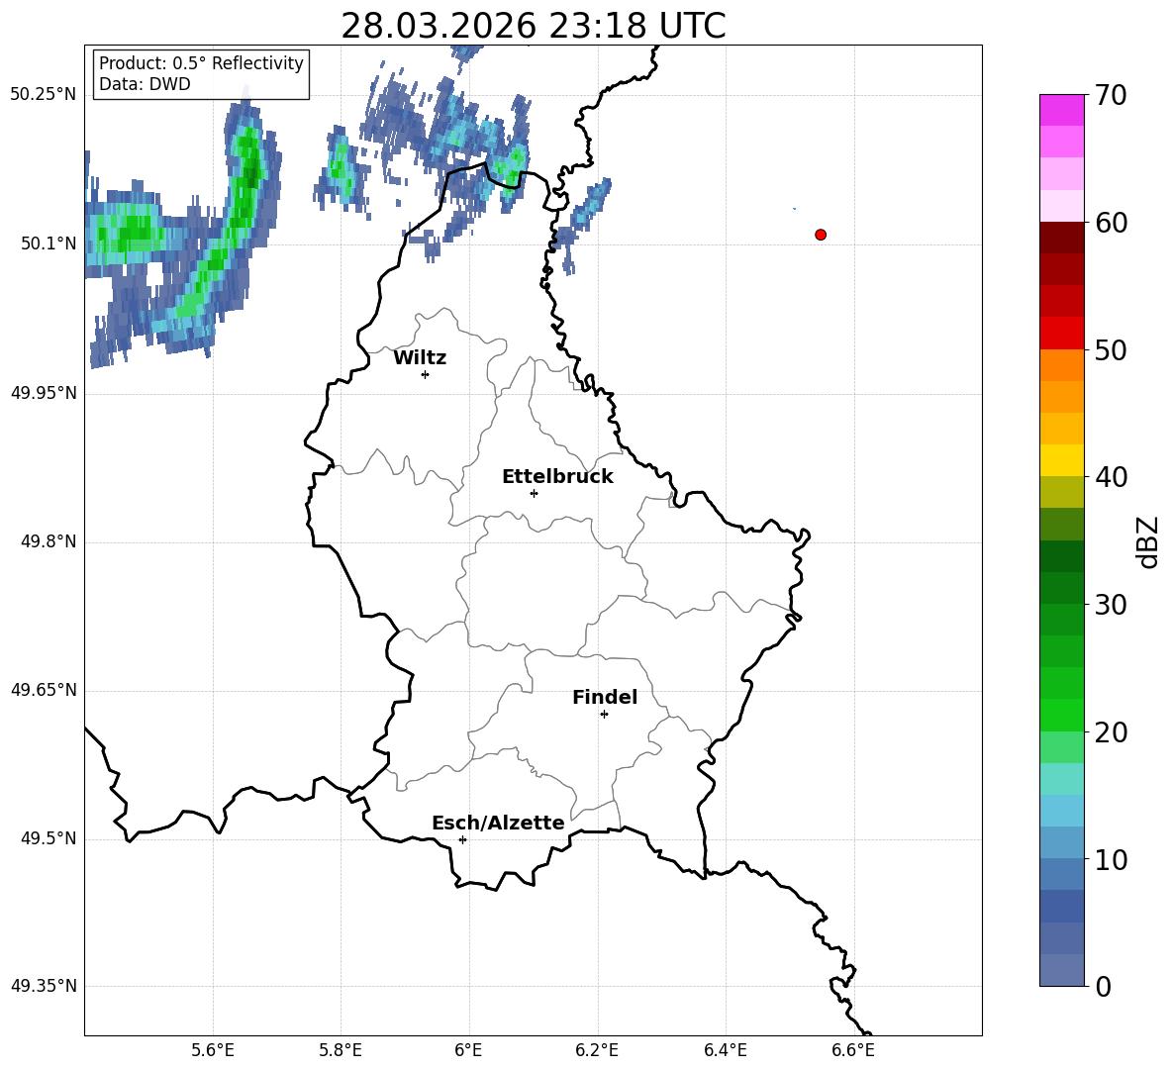Click the 49.65°N latitude label
The image size is (1172, 1070).
point(44,690)
